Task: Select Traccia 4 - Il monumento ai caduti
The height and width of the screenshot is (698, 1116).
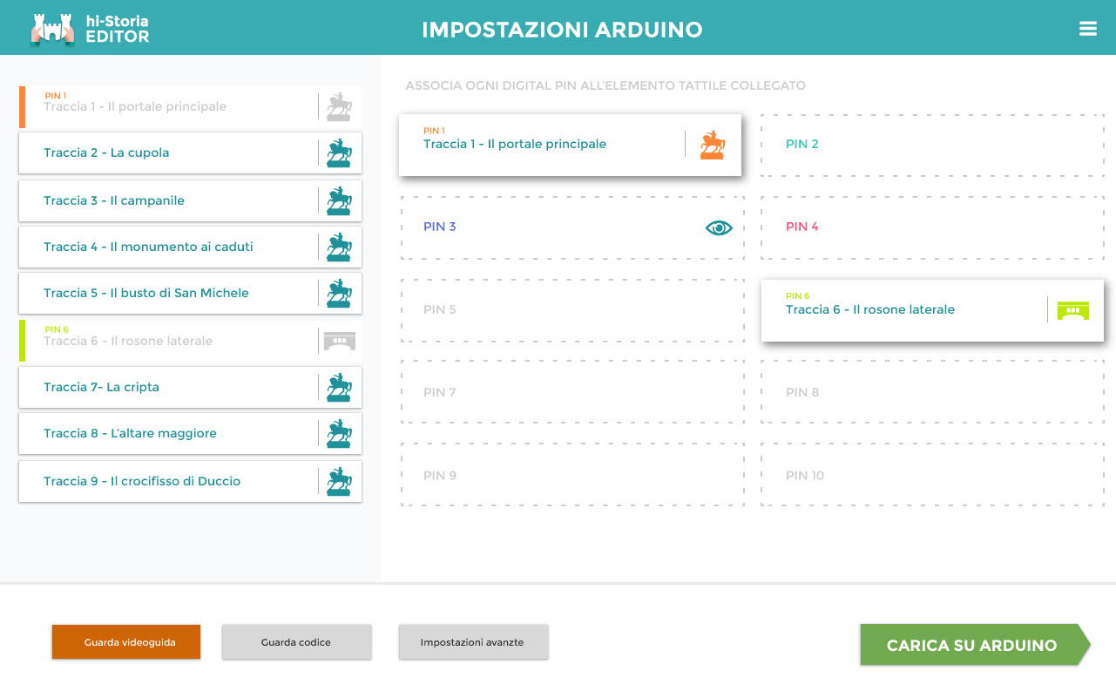Action: 190,247
